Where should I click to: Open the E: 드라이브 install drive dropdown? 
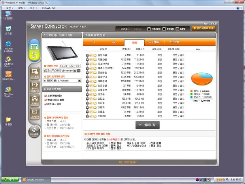coord(80,80)
